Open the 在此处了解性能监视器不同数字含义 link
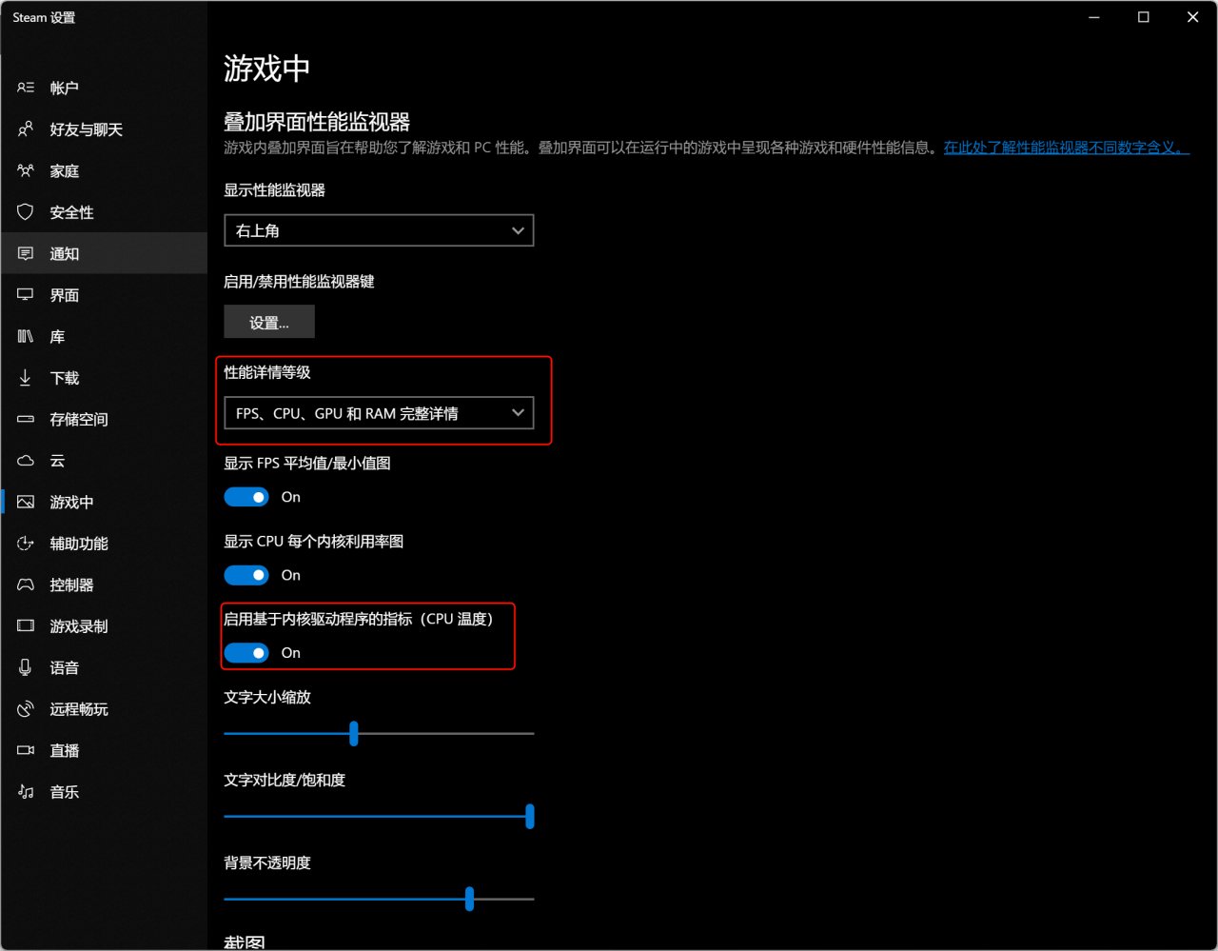The image size is (1218, 951). click(1066, 148)
